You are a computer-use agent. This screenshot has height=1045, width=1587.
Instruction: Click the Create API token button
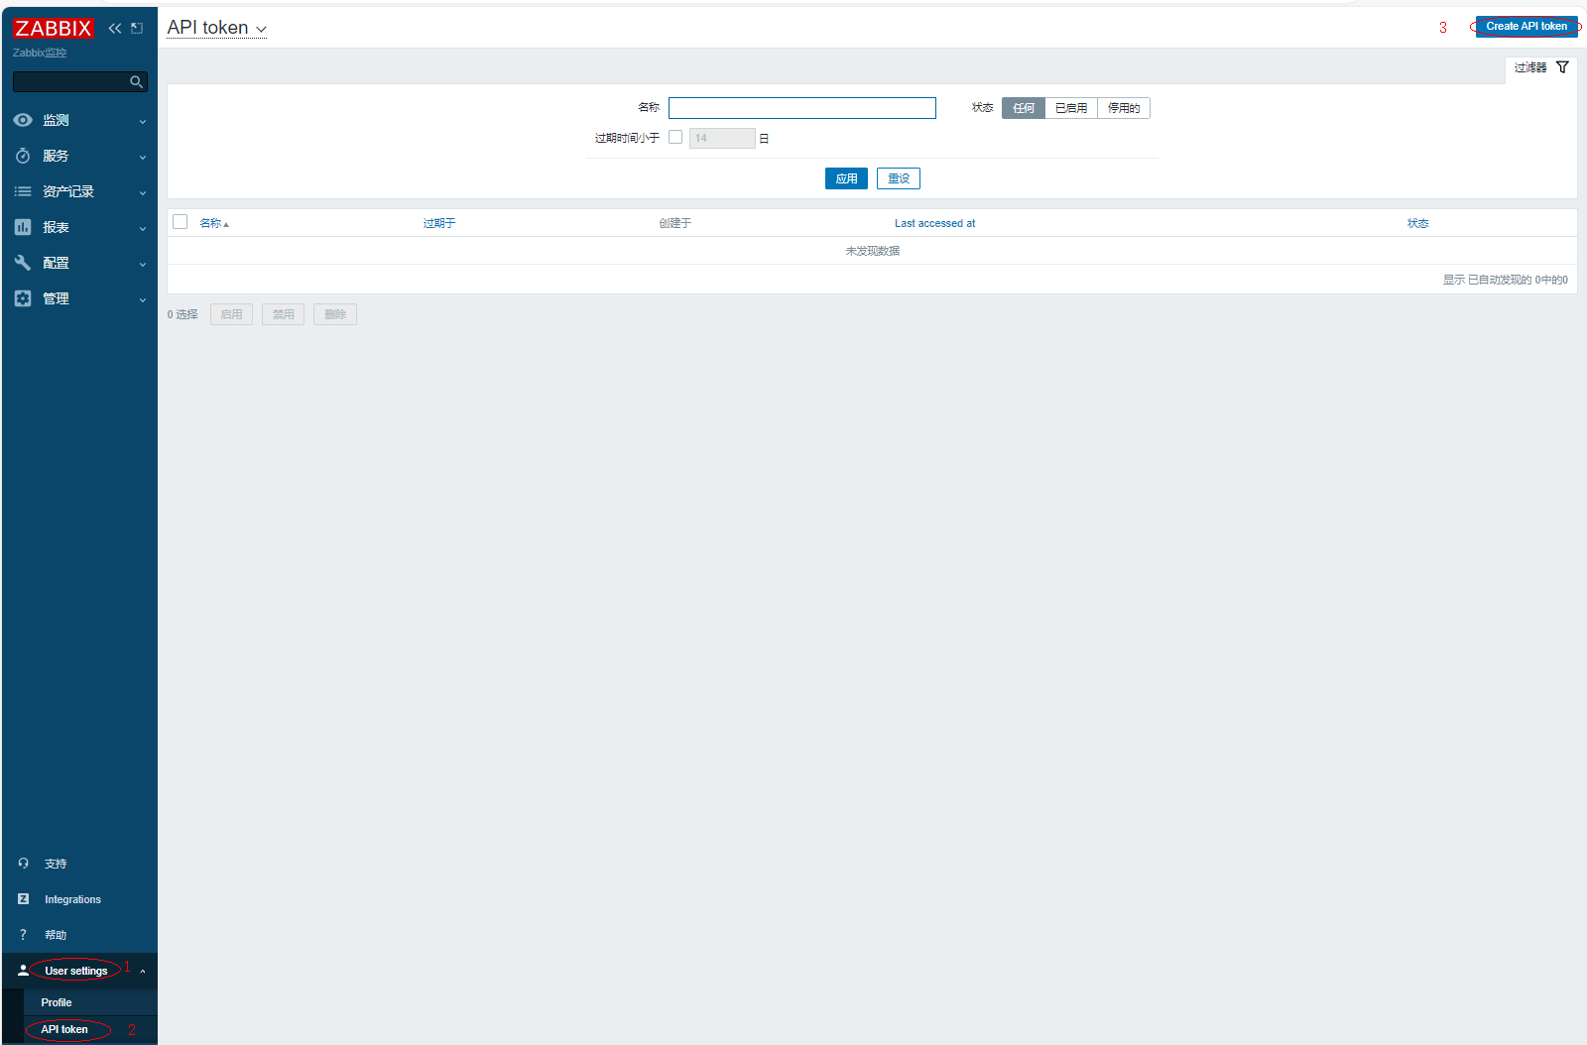click(x=1526, y=27)
